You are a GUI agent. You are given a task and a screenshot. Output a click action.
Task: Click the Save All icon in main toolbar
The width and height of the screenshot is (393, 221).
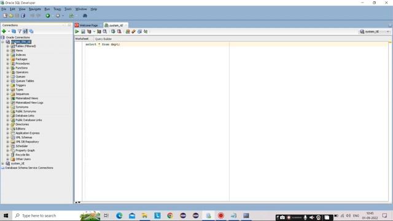23,15
